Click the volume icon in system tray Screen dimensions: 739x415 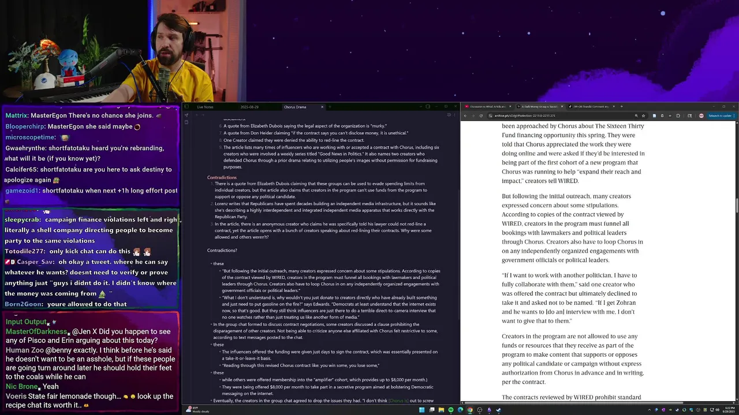718,410
